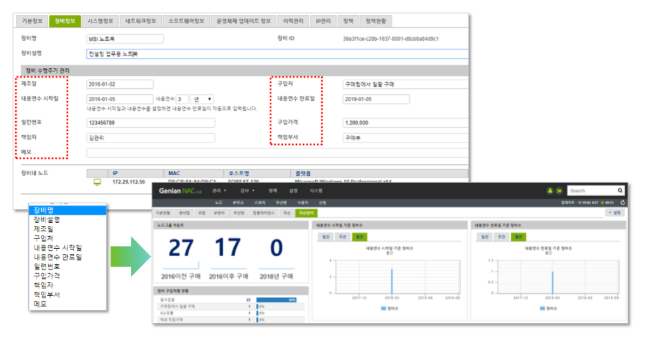Choose 장비명 in the dropdown list
Screen dimensions: 645x339
pyautogui.click(x=68, y=210)
